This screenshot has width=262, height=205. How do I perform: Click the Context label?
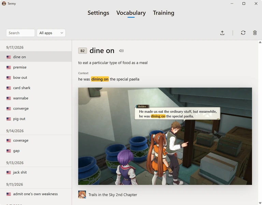(83, 73)
